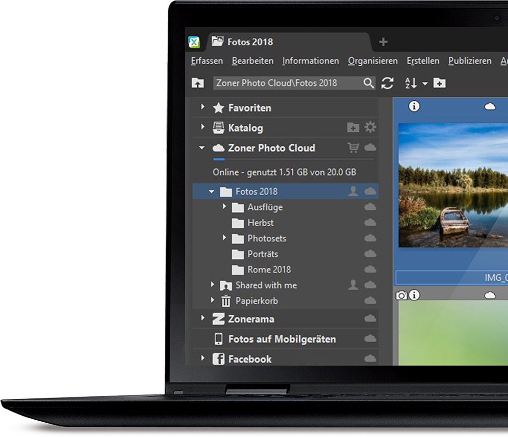This screenshot has height=437, width=508.
Task: Open the Organisieren menu
Action: [372, 61]
